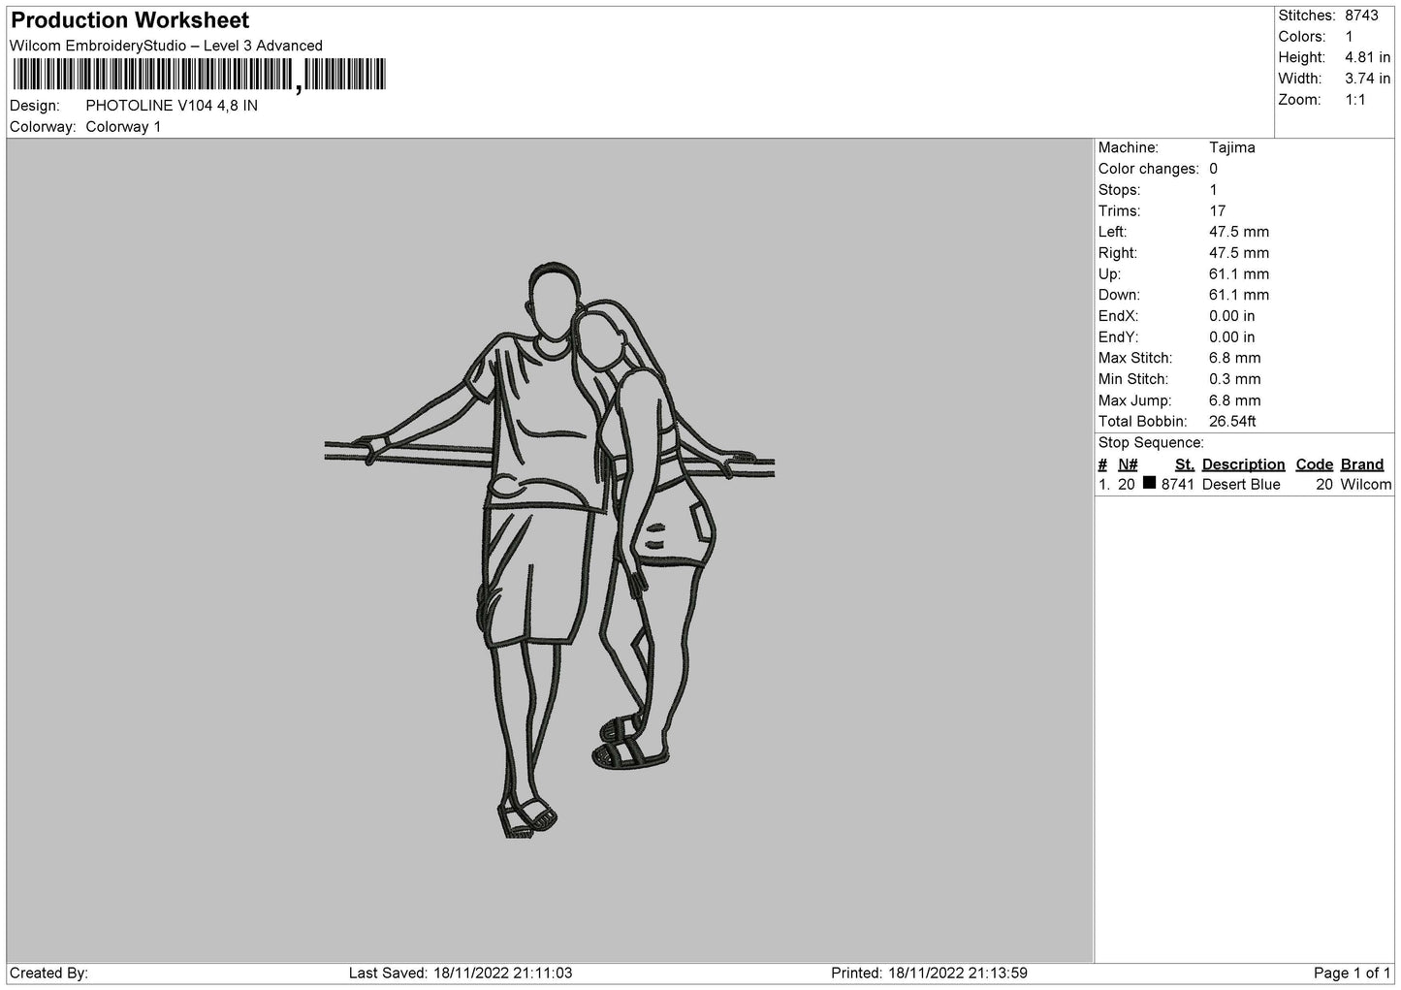Click the Min Stitch value "0.3 mm"

(x=1235, y=379)
